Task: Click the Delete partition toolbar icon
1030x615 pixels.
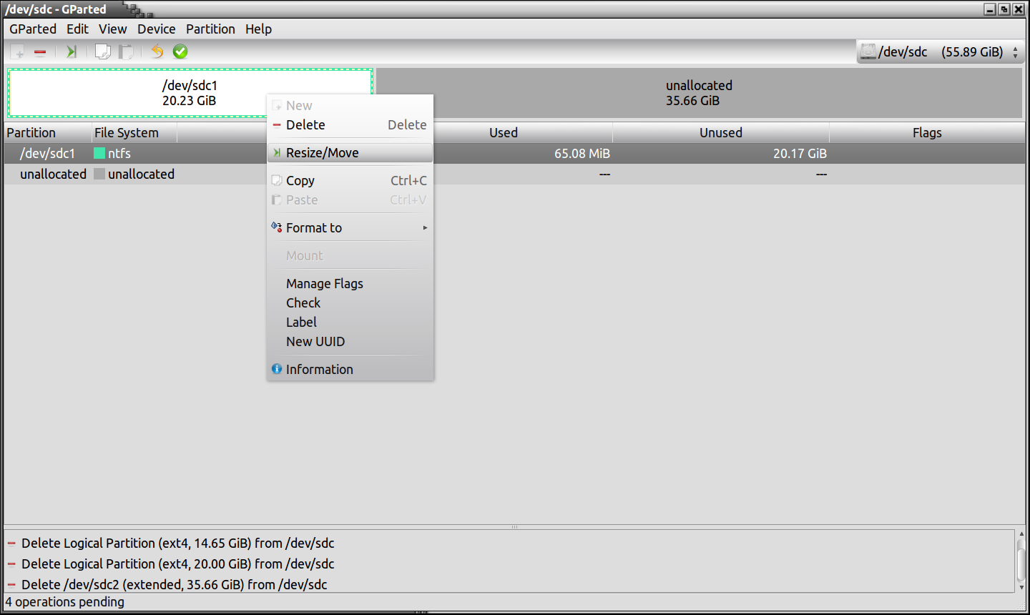Action: 40,51
